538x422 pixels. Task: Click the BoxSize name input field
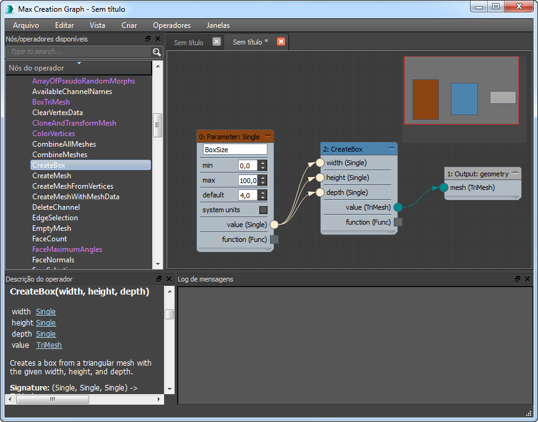click(x=235, y=150)
